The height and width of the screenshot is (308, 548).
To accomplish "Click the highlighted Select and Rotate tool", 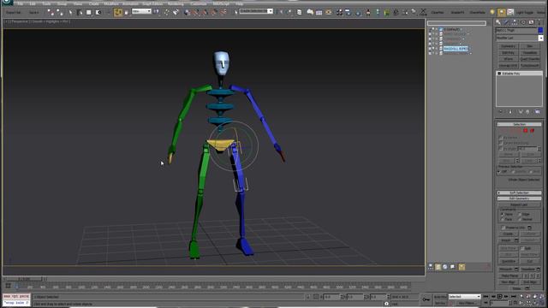I will tap(118, 12).
